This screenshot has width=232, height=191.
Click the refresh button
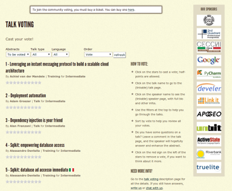click(x=120, y=55)
